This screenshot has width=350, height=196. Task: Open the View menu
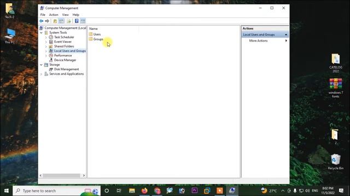[65, 15]
